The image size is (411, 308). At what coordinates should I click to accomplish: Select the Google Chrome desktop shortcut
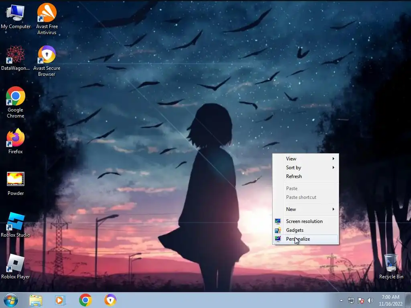pos(16,102)
